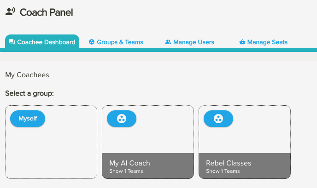
Task: Click the Rebel Classes group name
Action: click(x=229, y=163)
